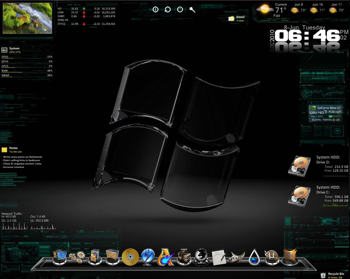This screenshot has height=279, width=350.
Task: Click note 'Paint ceiling/trim in bedroom'
Action: pyautogui.click(x=21, y=160)
